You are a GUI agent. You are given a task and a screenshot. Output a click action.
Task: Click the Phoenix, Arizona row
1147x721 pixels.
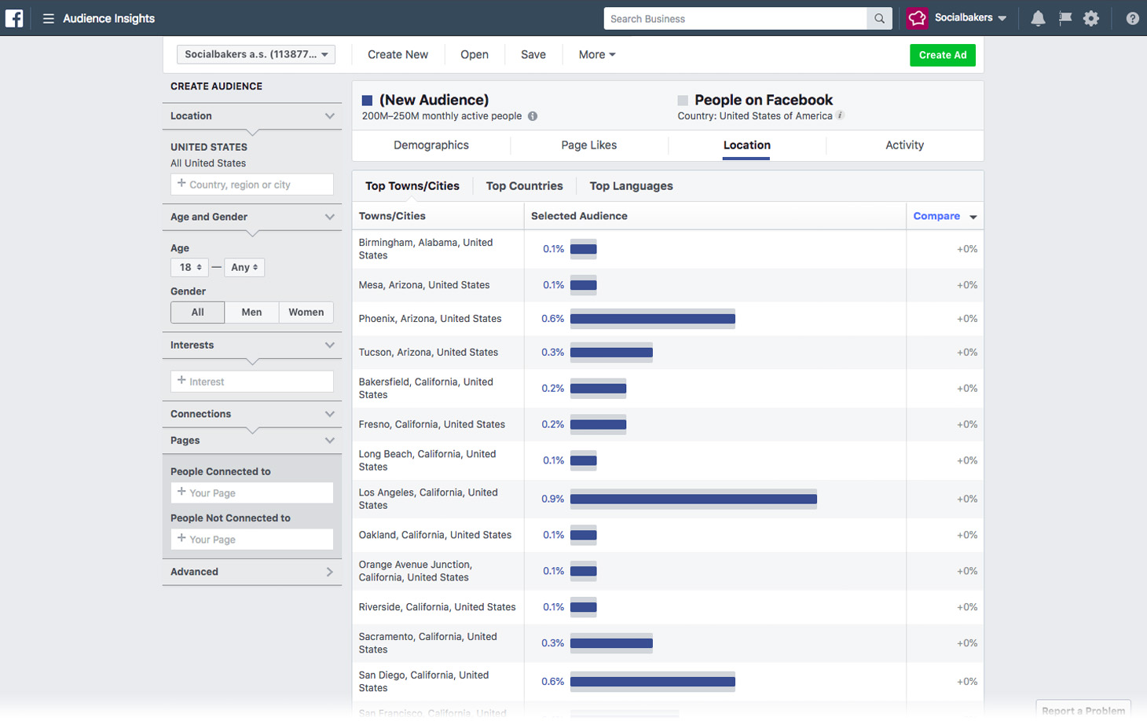point(667,319)
